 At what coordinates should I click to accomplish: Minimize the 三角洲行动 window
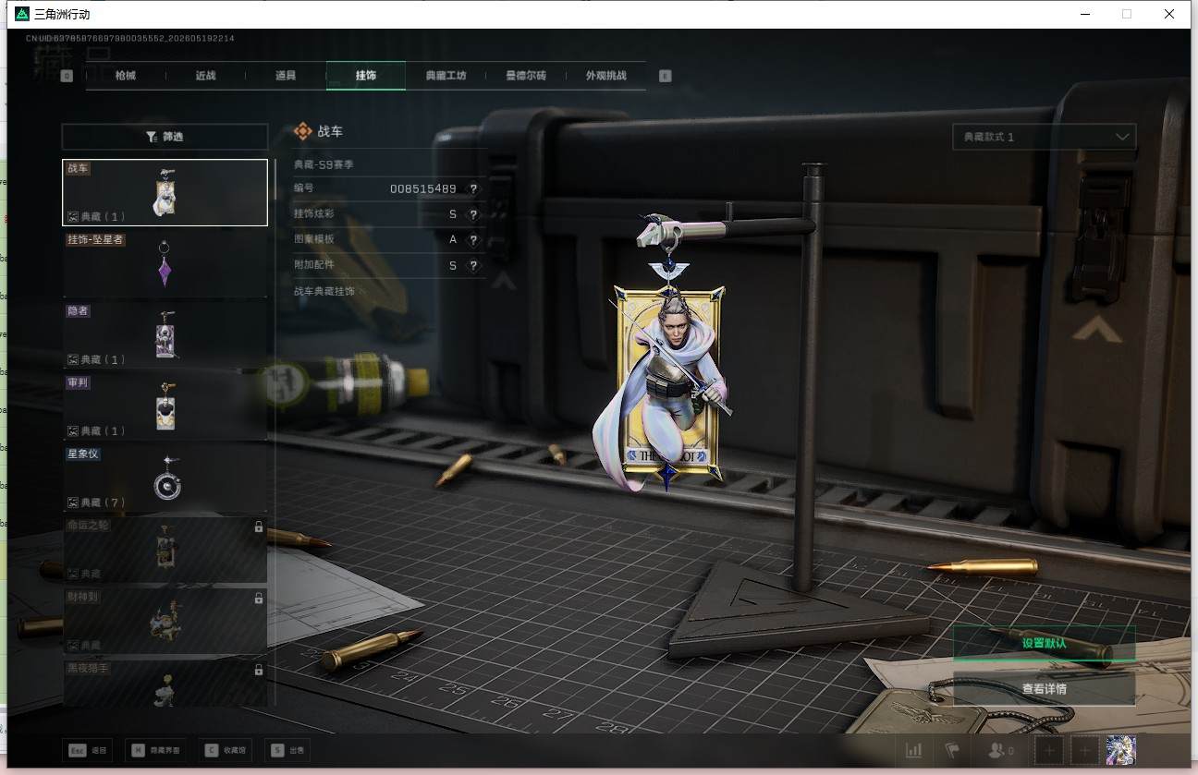point(1084,14)
